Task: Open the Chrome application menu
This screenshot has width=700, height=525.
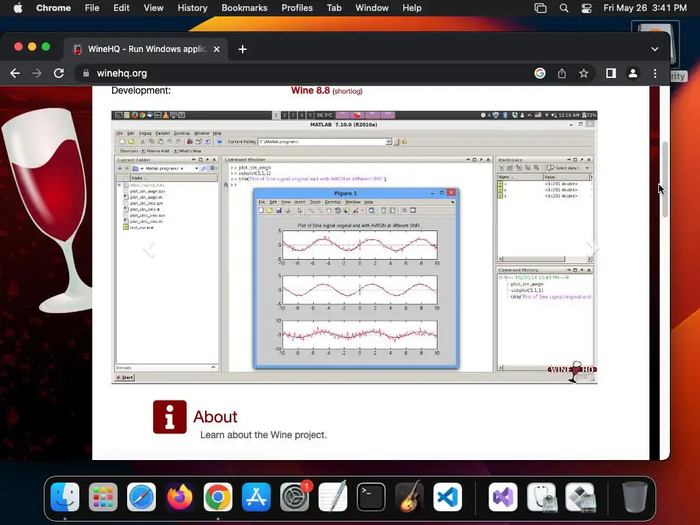Action: [x=53, y=8]
